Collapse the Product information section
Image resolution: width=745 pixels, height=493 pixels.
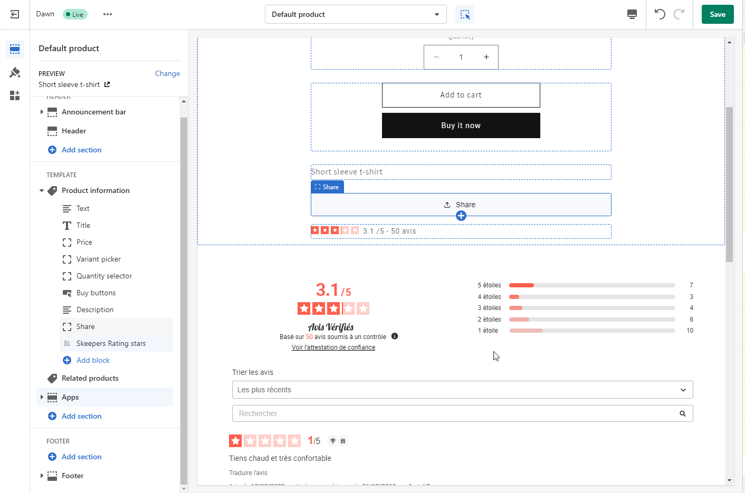tap(42, 190)
